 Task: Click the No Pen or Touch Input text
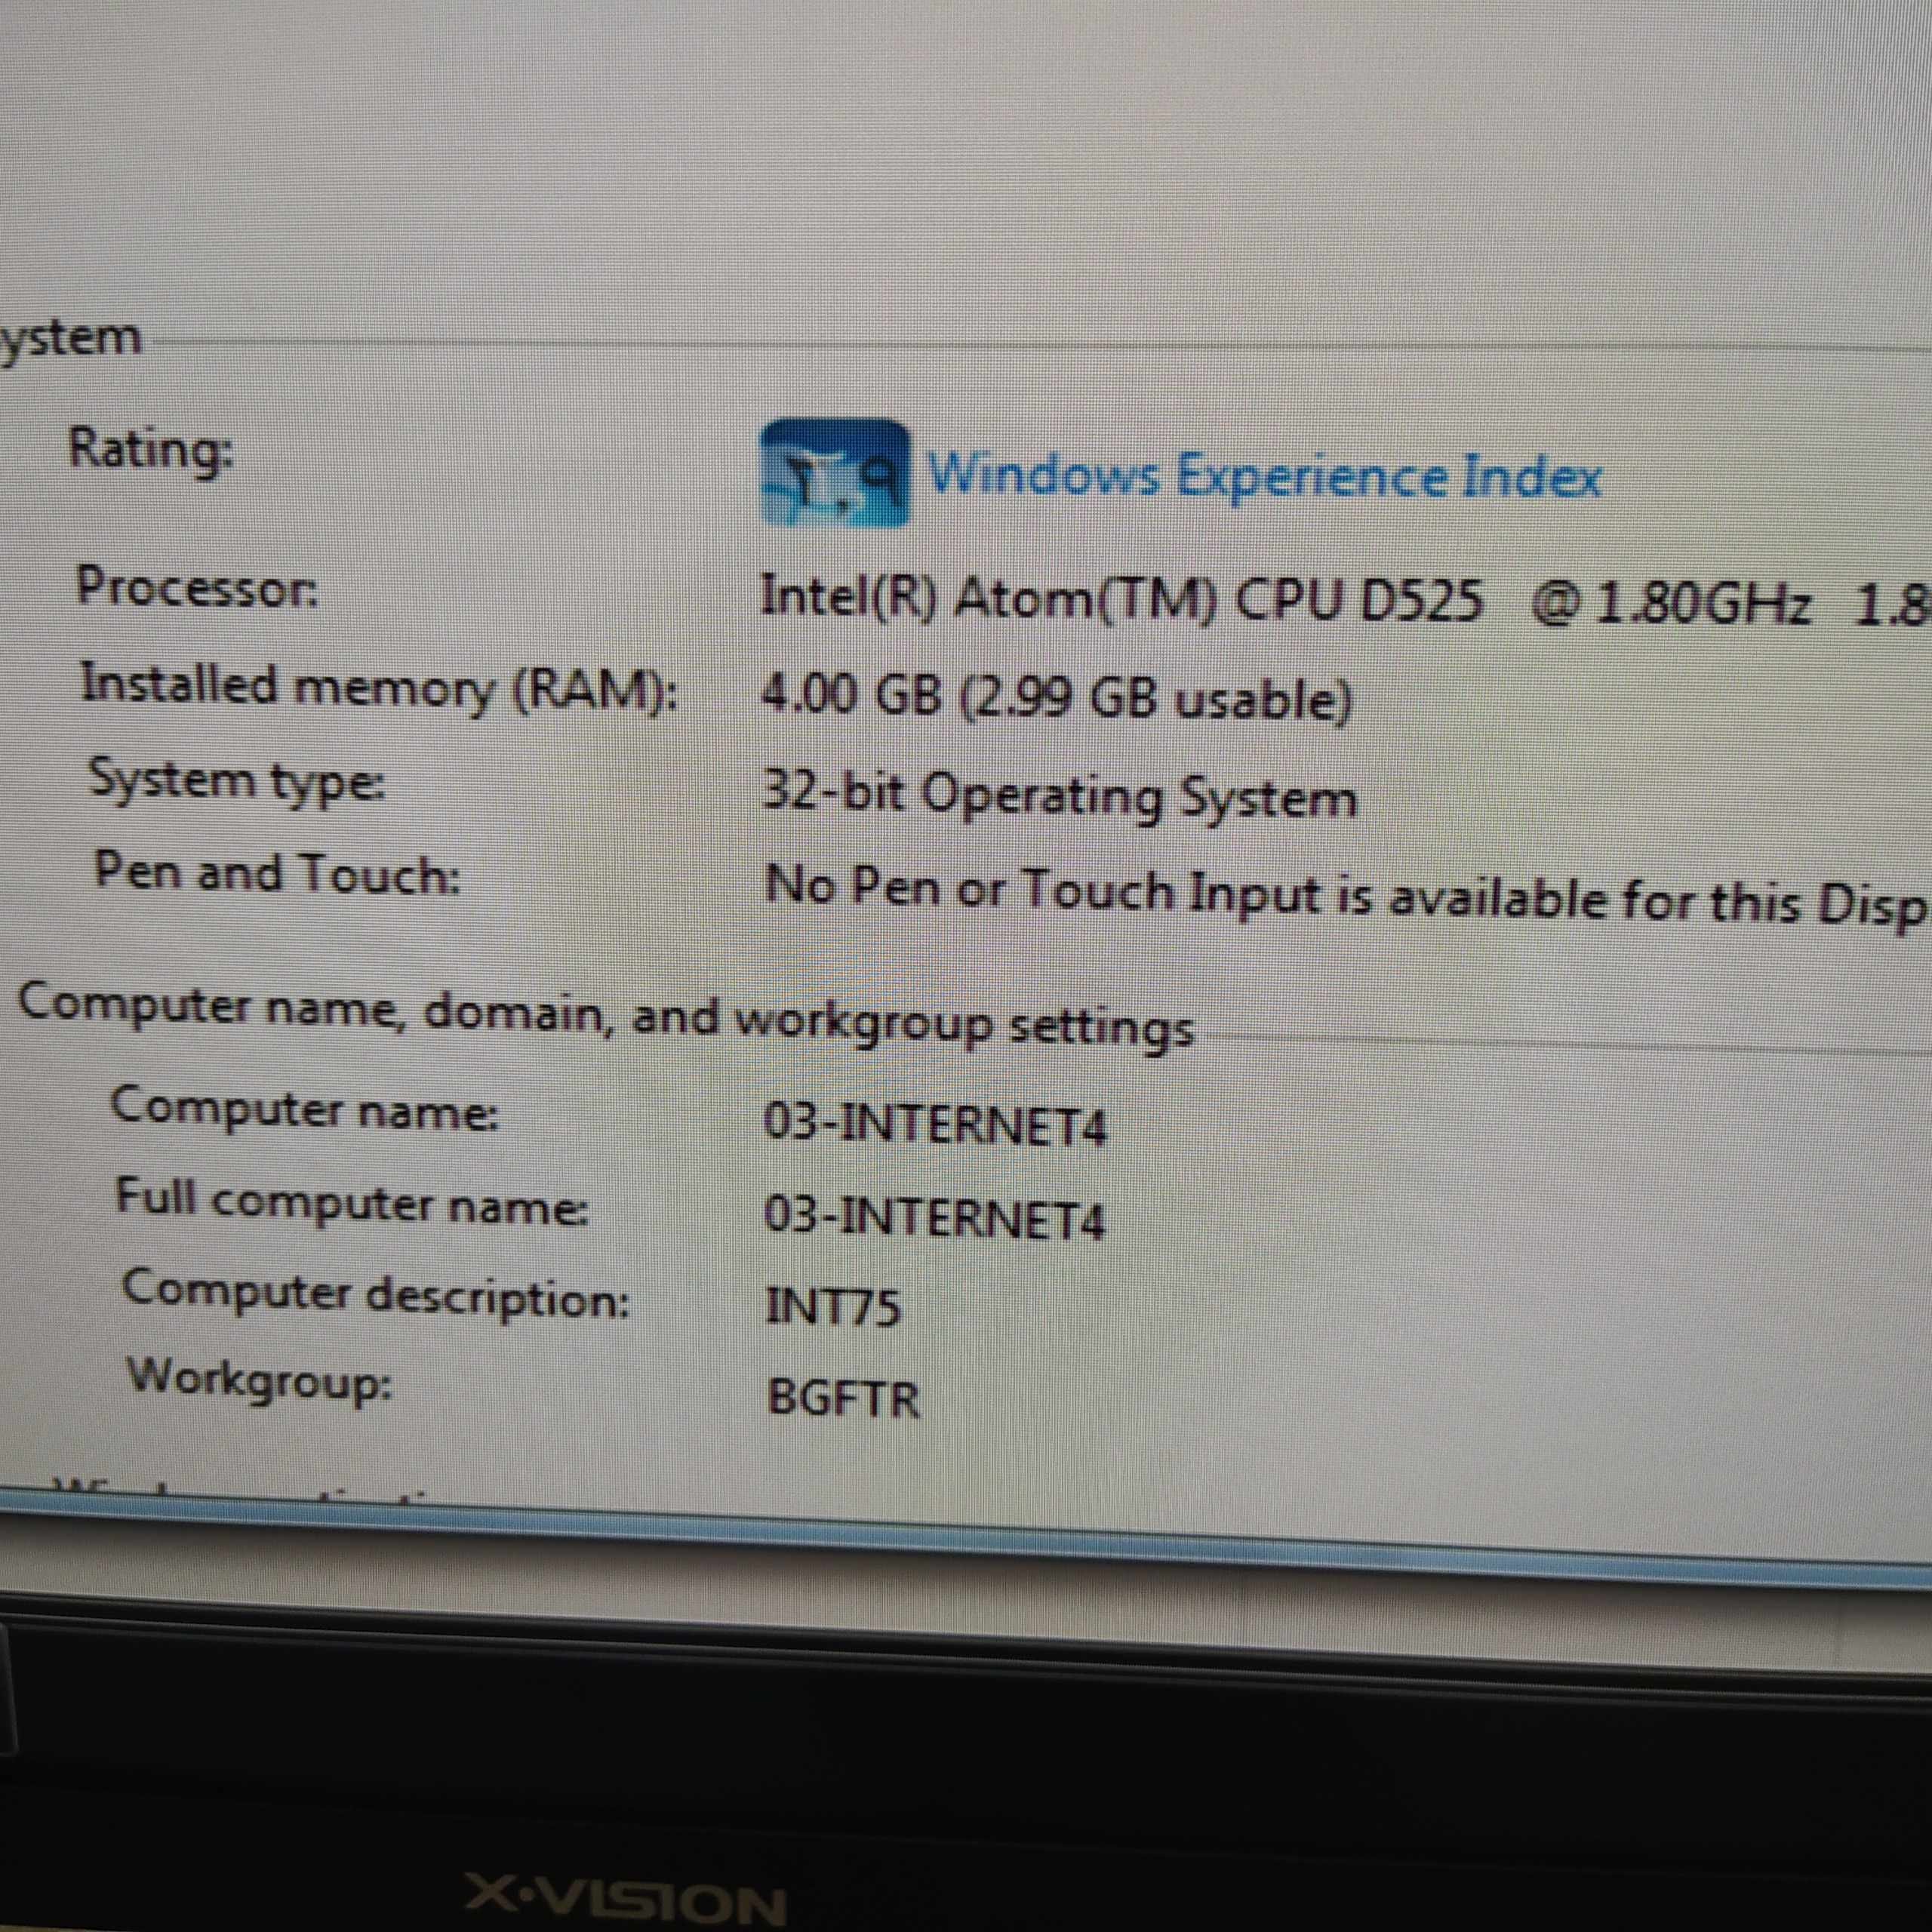pyautogui.click(x=1340, y=893)
